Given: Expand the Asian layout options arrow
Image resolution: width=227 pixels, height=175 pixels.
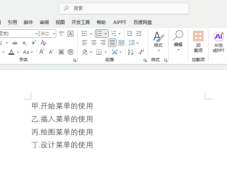Looking at the screenshot, I should click(x=121, y=52).
